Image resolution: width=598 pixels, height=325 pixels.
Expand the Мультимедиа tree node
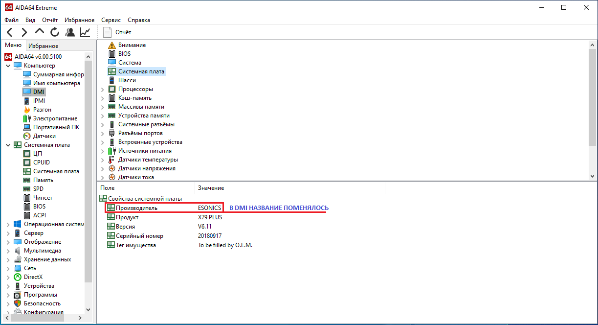tap(8, 251)
